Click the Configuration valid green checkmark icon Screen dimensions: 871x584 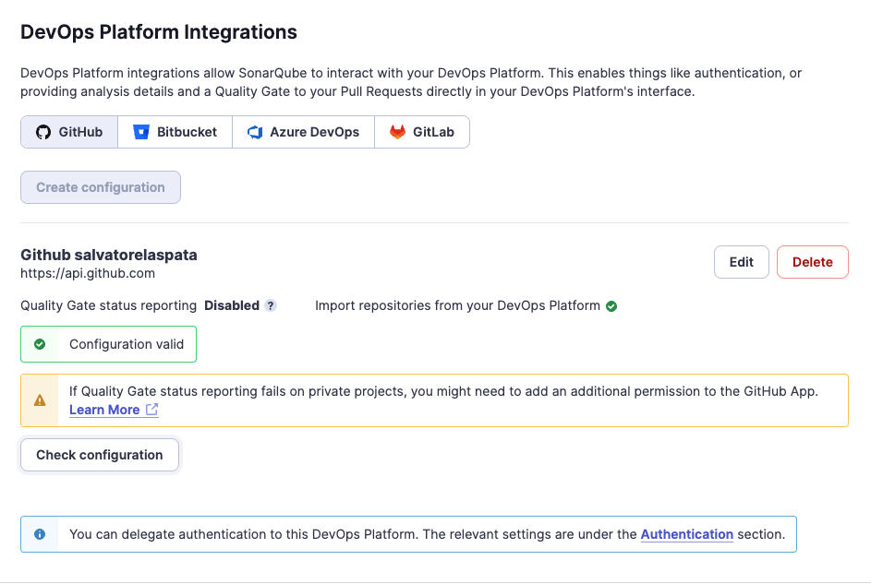pos(40,344)
